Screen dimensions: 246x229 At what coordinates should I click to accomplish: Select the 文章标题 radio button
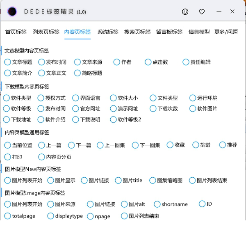tap(7, 62)
